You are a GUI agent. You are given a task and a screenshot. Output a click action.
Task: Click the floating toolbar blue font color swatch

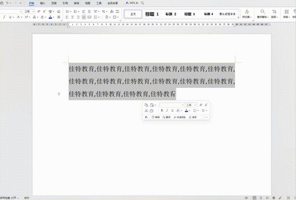click(x=187, y=110)
